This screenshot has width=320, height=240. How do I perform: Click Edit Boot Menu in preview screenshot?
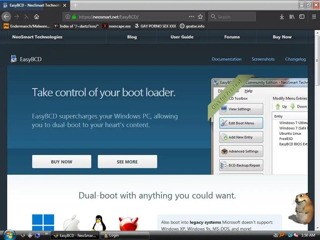click(x=241, y=123)
